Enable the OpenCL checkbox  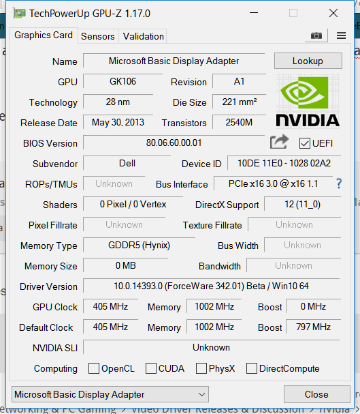(94, 368)
